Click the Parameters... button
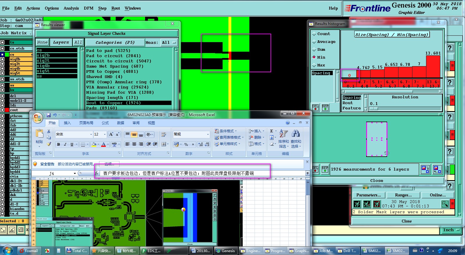 369,195
